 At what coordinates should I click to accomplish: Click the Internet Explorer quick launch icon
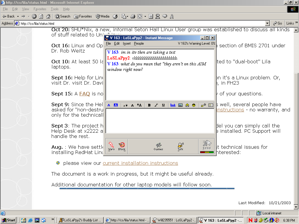(x=30, y=220)
